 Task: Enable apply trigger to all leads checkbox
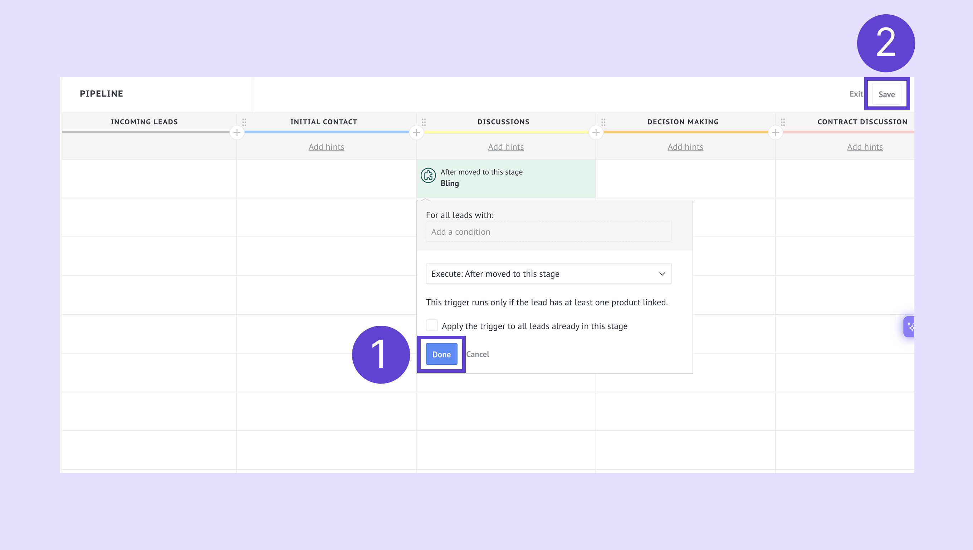pos(432,325)
